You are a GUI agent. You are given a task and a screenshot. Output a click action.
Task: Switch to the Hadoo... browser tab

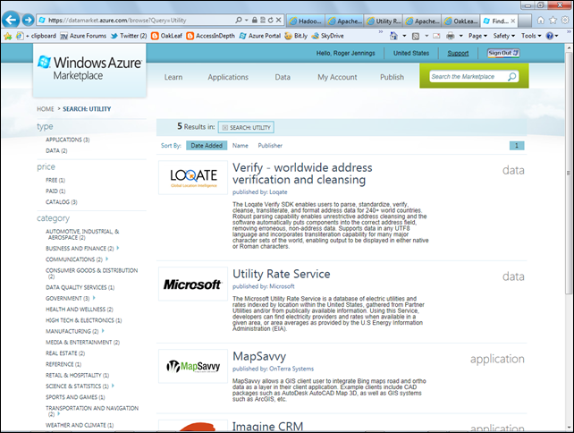[305, 21]
